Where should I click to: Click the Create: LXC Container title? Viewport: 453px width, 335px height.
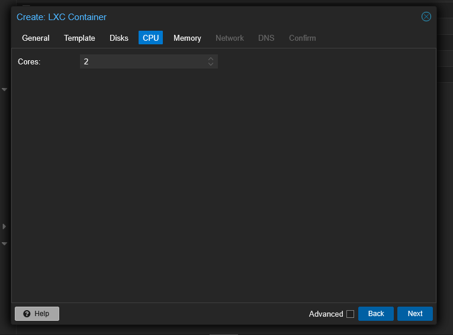click(62, 17)
